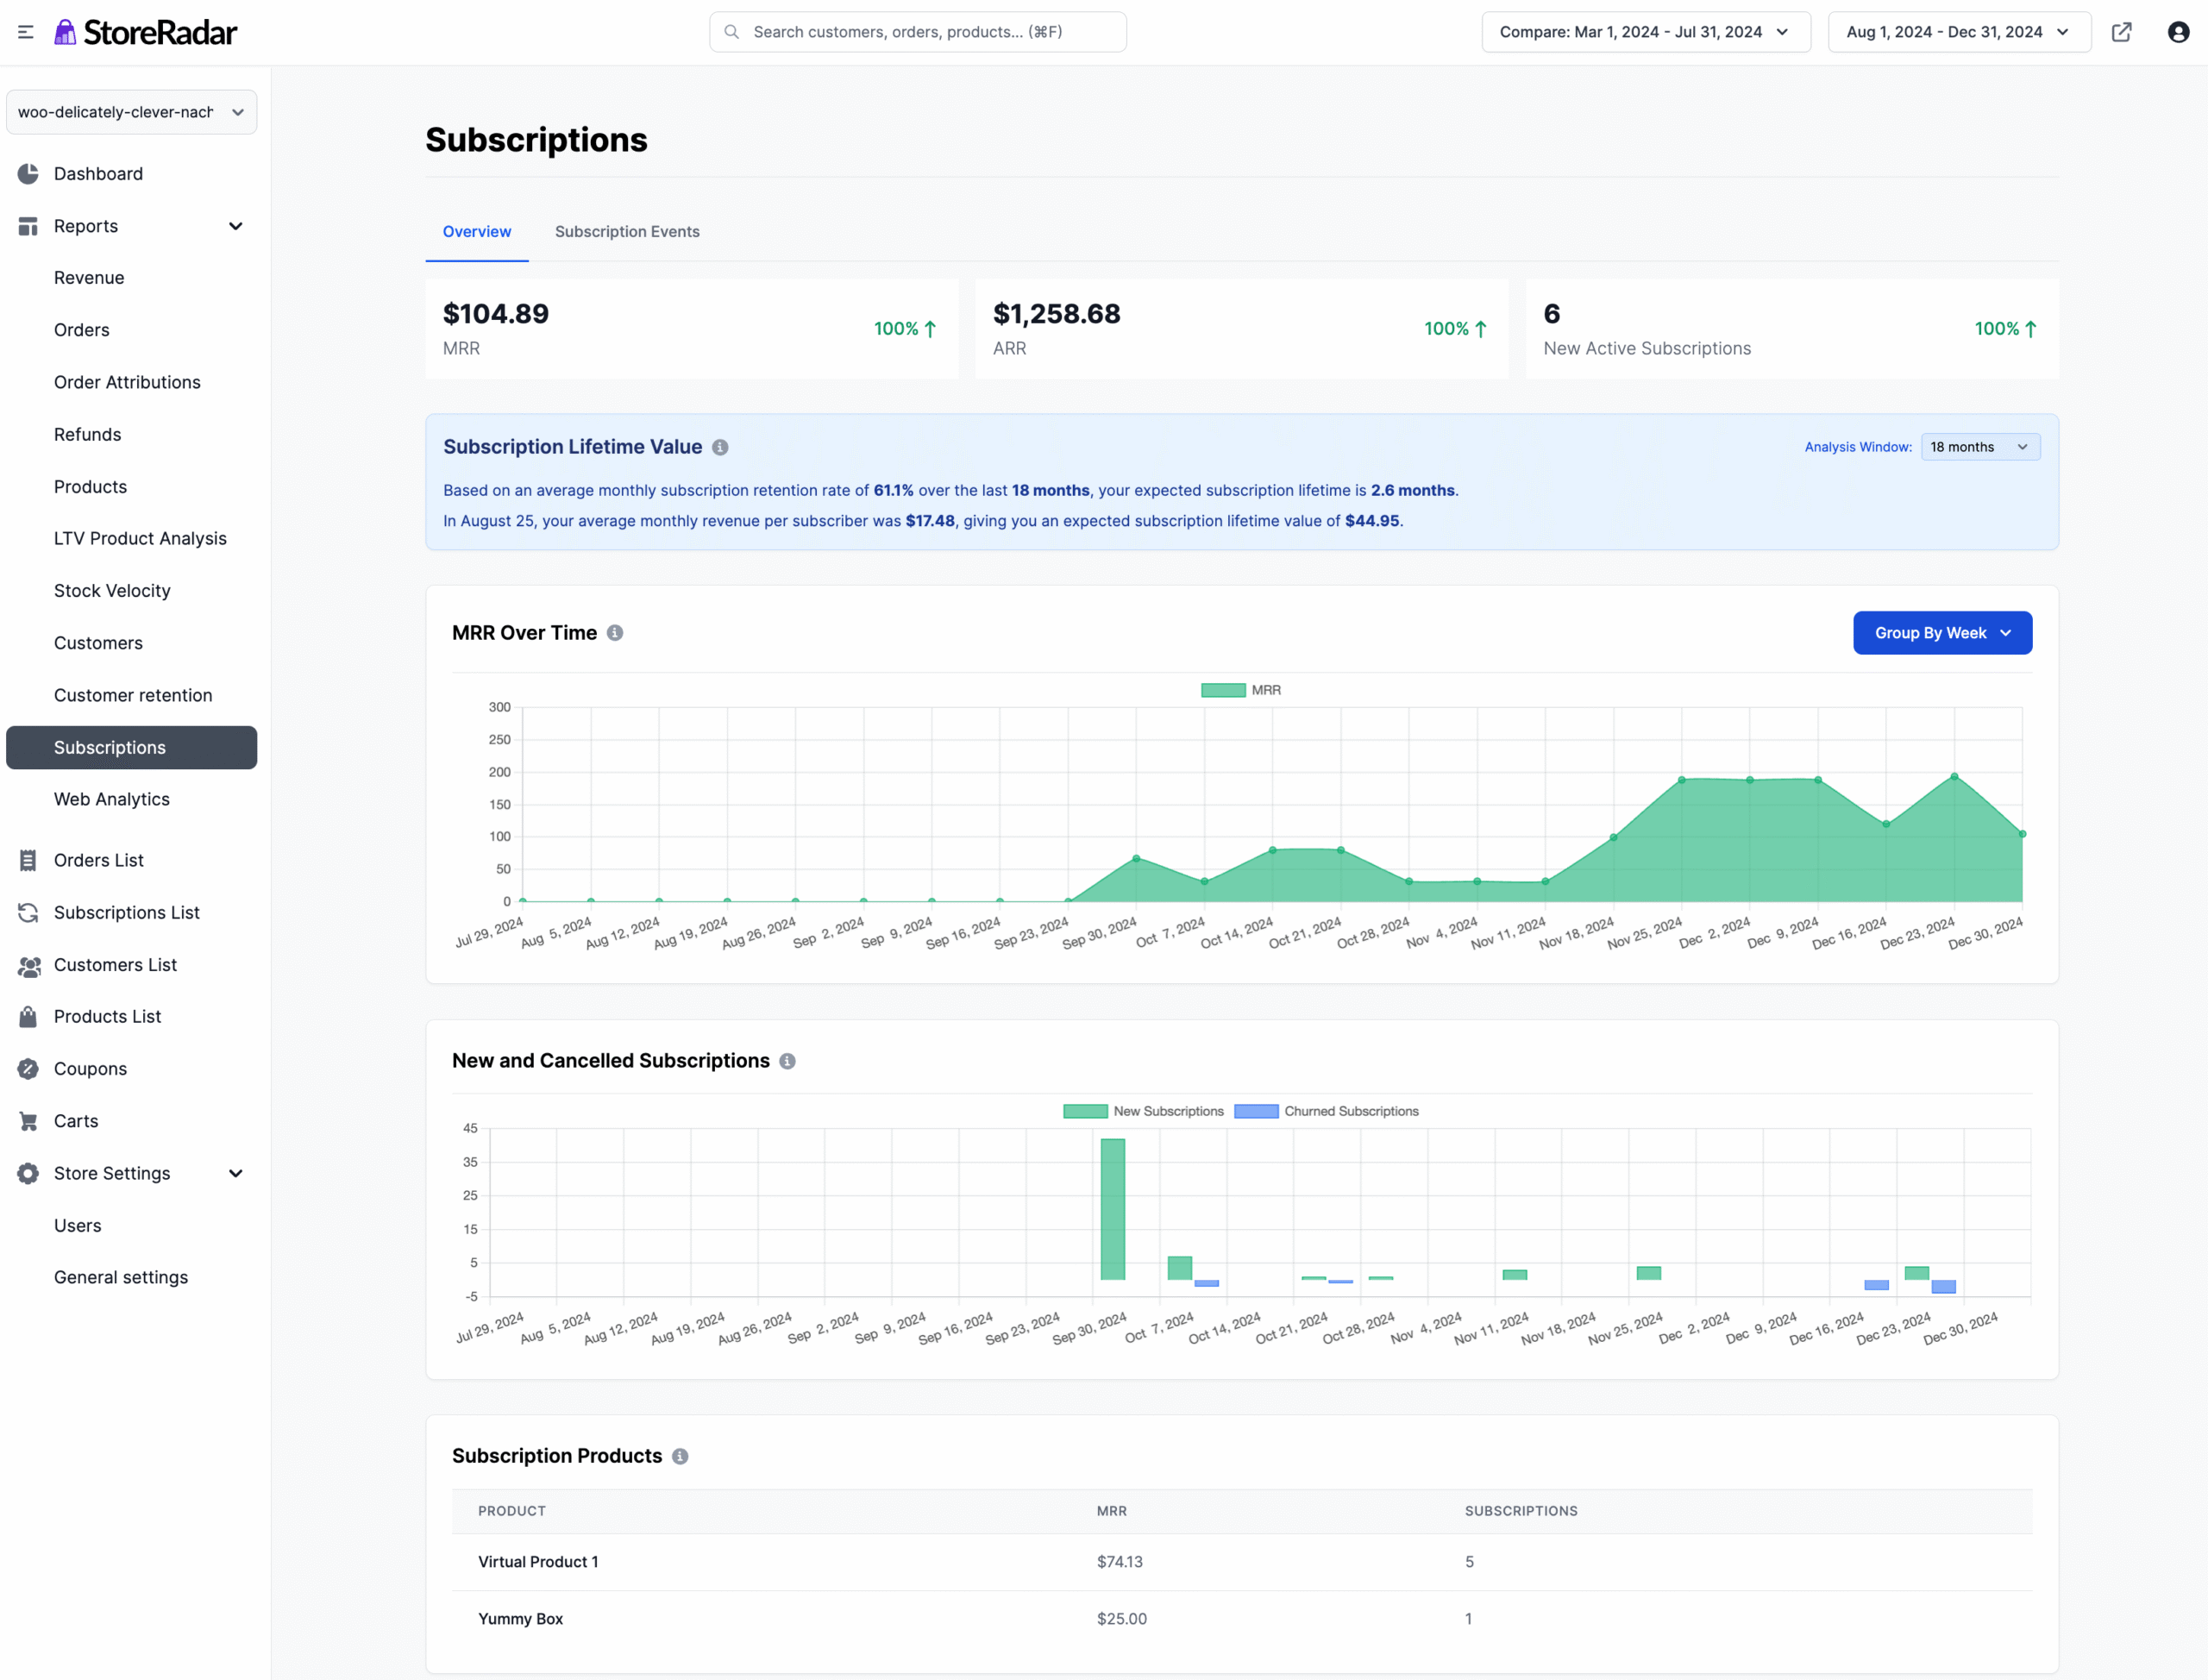Open Coupons via its sidebar icon
2208x1680 pixels.
[x=29, y=1068]
